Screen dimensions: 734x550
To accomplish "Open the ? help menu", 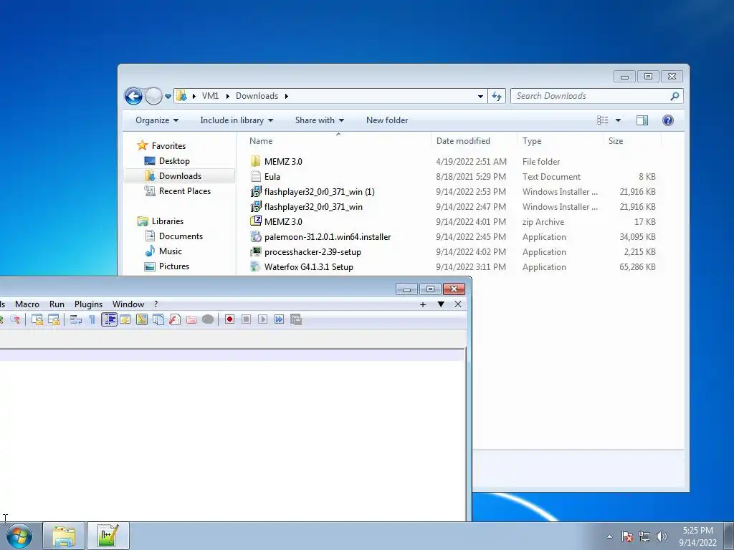I will coord(156,304).
